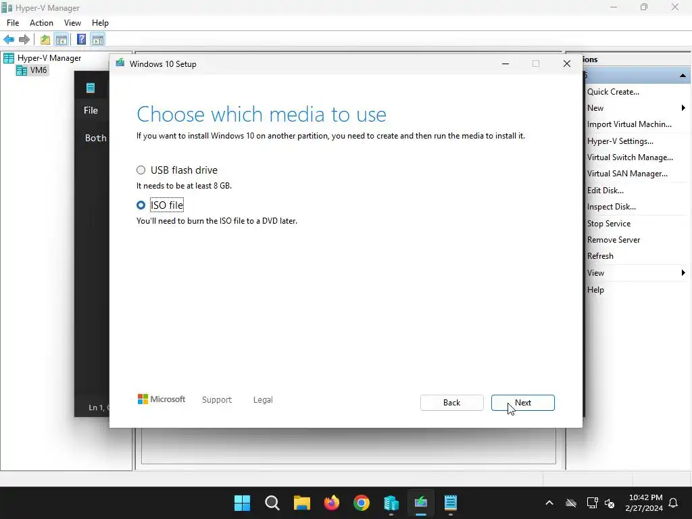Select VM6 in the console tree

point(39,70)
